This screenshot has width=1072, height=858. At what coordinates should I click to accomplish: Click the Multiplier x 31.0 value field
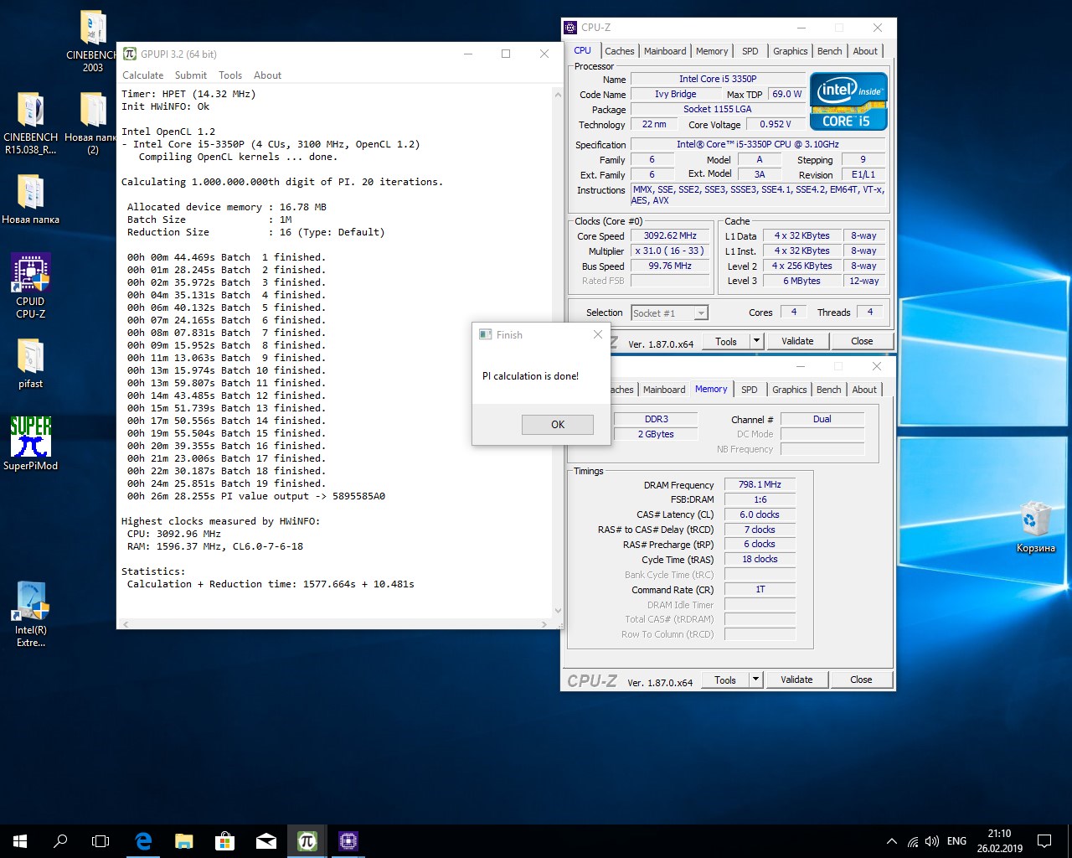669,251
